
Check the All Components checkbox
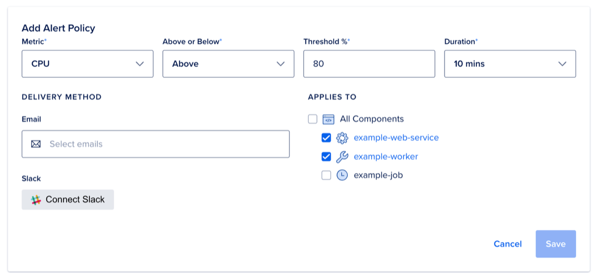click(x=313, y=119)
